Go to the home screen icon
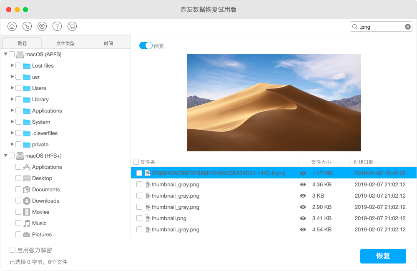The image size is (417, 271). click(12, 26)
